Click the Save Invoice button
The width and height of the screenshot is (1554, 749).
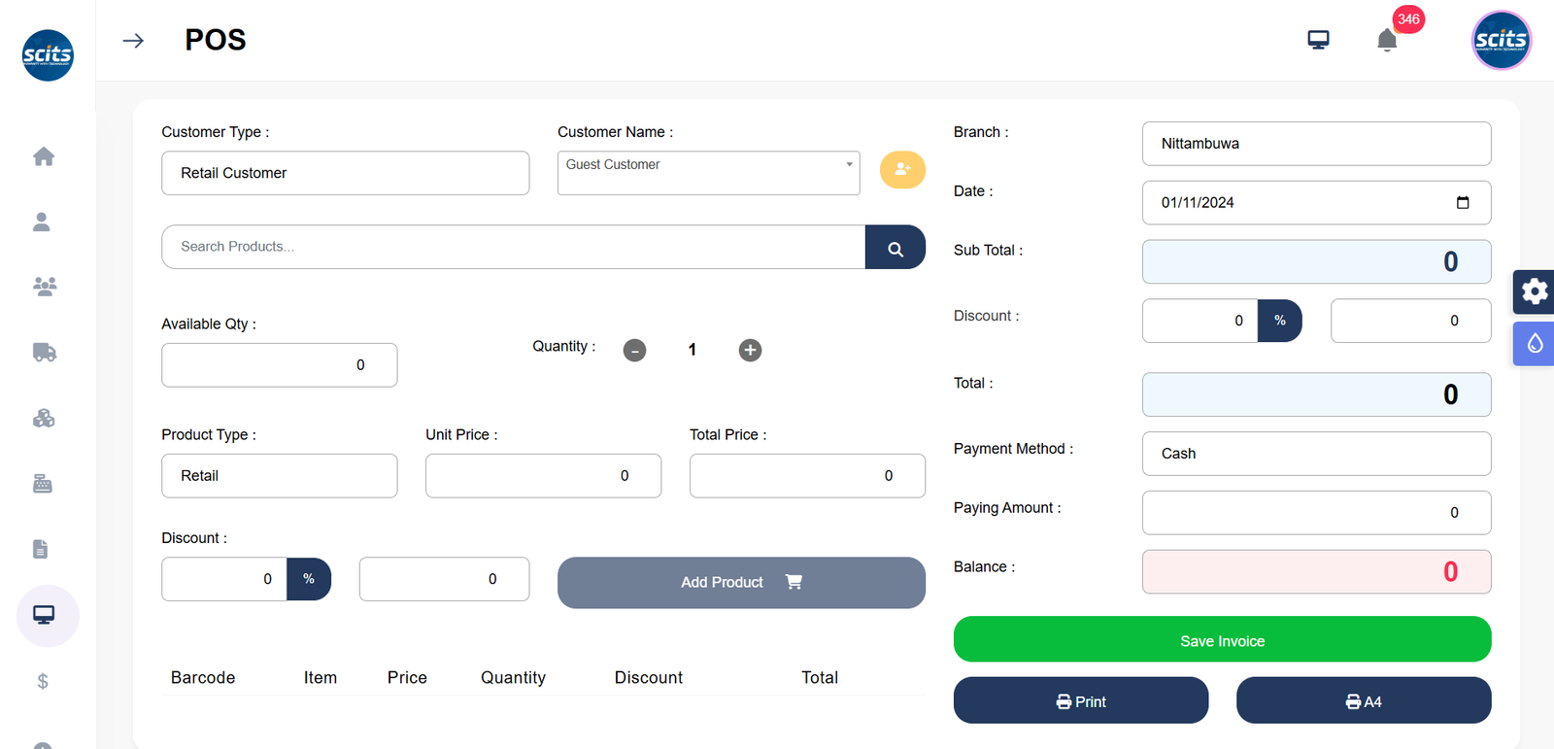coord(1222,640)
